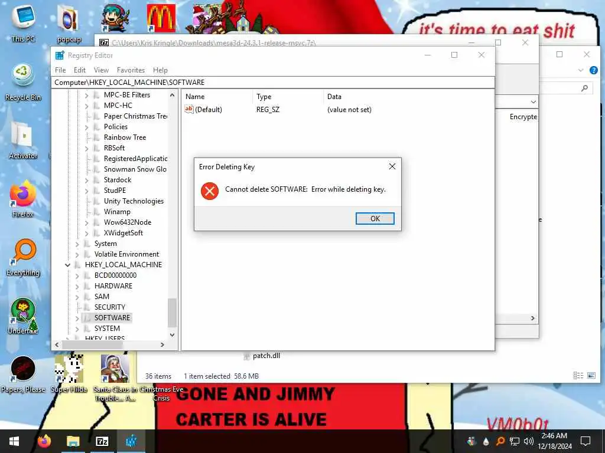Open the Favorites menu in Registry Editor
Image resolution: width=605 pixels, height=453 pixels.
(131, 70)
